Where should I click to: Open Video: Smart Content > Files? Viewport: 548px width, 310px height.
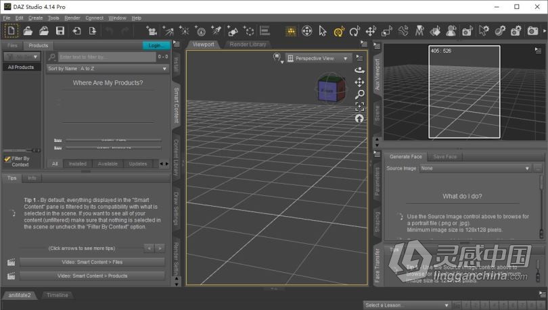coord(92,262)
